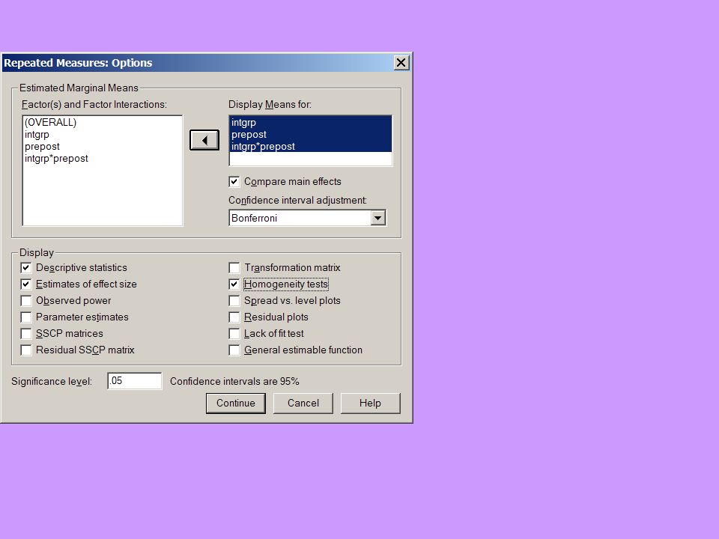Close the Repeated Measures Options dialog
Screen dimensions: 719x539
(x=401, y=63)
